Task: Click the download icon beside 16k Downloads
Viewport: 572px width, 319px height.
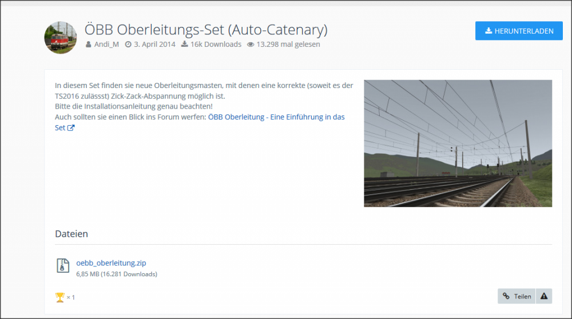Action: [185, 45]
